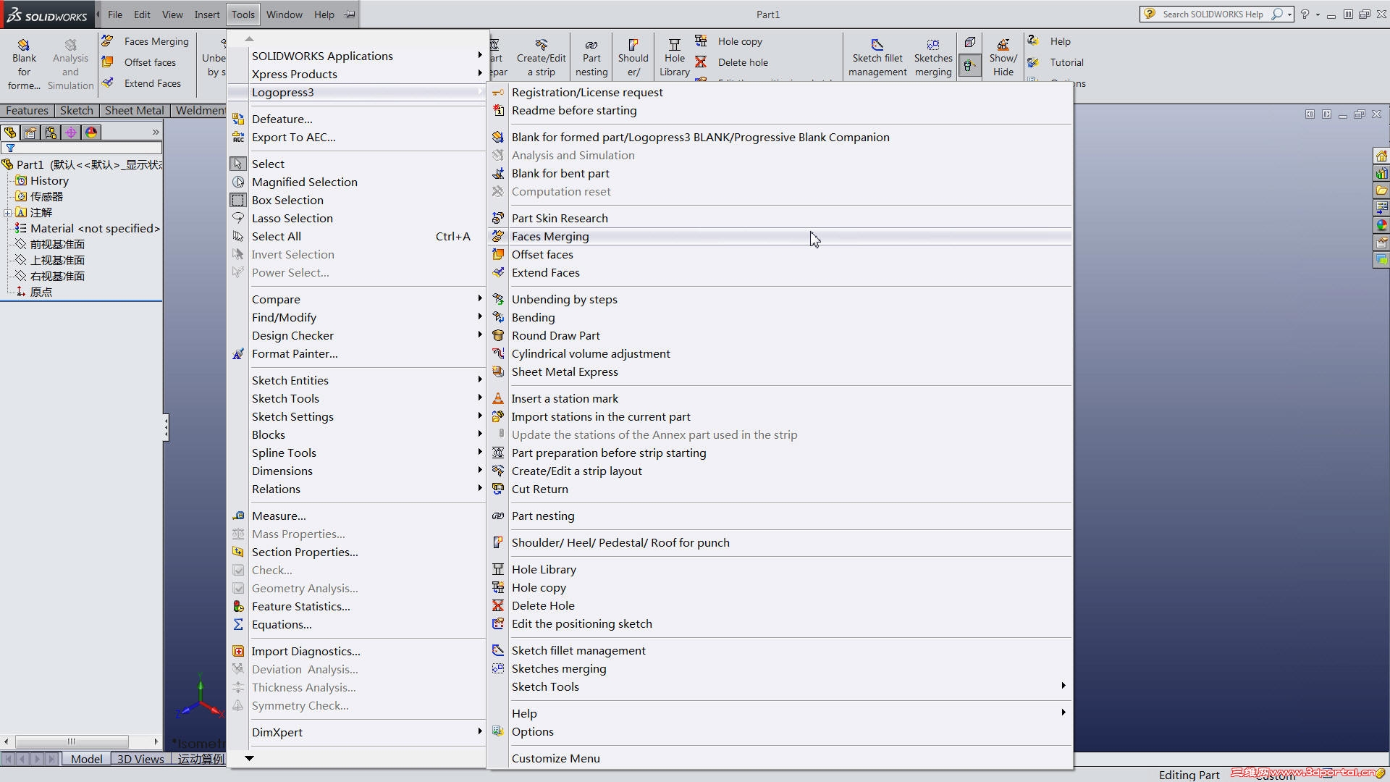
Task: Click Customize Menu entry
Action: point(555,759)
